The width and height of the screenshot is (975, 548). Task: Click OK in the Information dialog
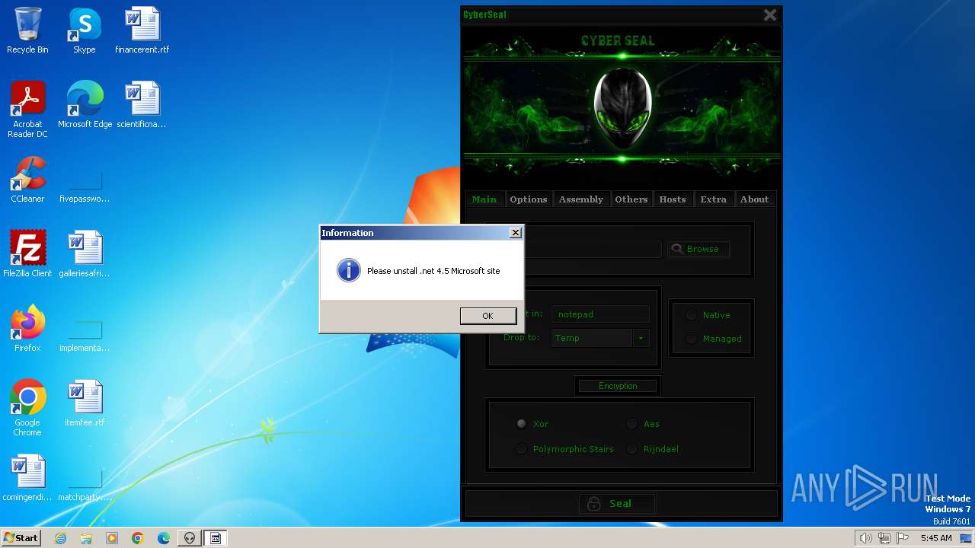click(x=487, y=316)
